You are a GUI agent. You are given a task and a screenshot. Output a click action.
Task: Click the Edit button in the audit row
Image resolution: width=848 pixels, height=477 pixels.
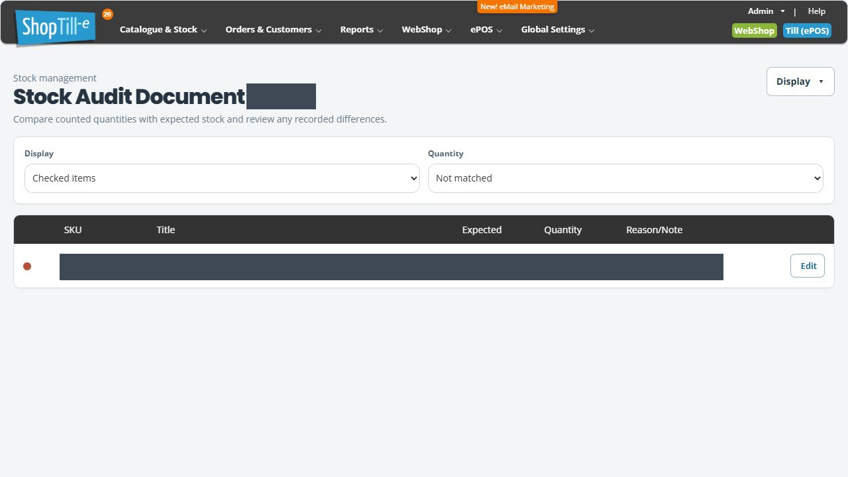point(808,266)
